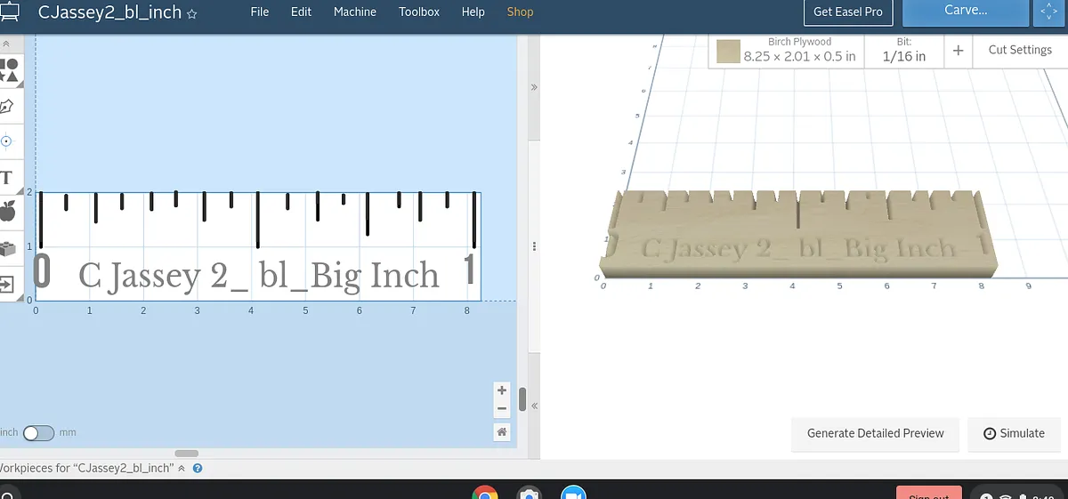Select the Text tool
Image resolution: width=1068 pixels, height=499 pixels.
click(7, 177)
